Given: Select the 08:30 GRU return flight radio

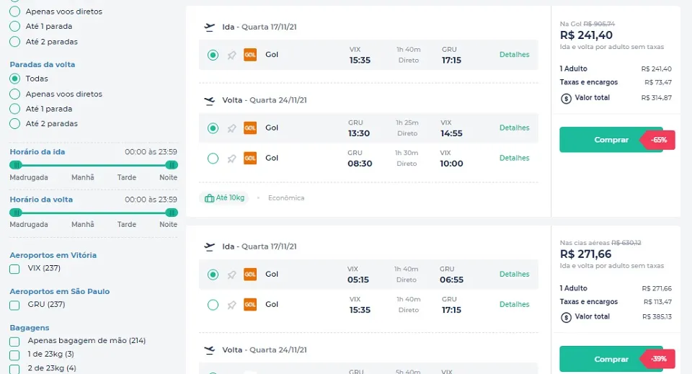Looking at the screenshot, I should [x=213, y=159].
